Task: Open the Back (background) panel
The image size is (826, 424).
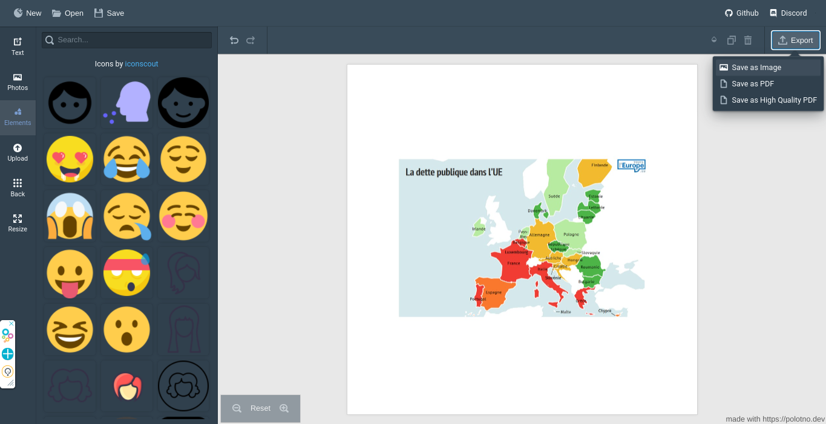Action: 18,188
